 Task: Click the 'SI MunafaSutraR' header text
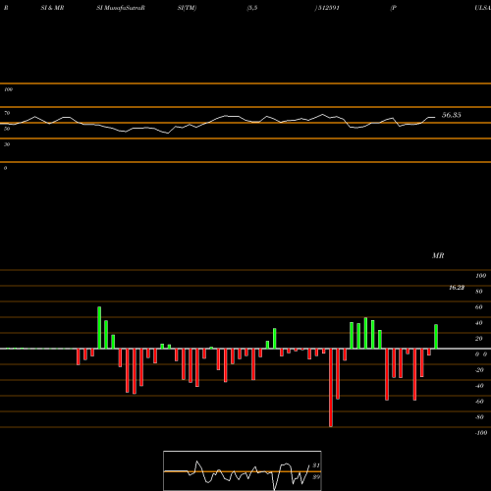tap(121, 8)
